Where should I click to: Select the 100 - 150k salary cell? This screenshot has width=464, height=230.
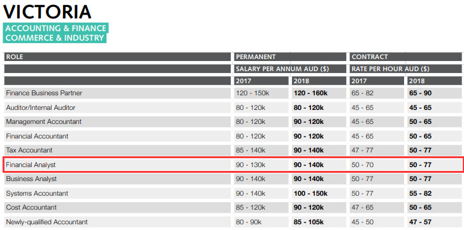pos(319,193)
